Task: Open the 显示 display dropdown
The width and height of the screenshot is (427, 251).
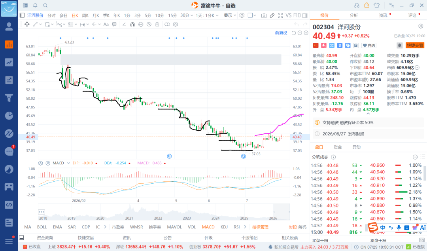Action: (230, 15)
